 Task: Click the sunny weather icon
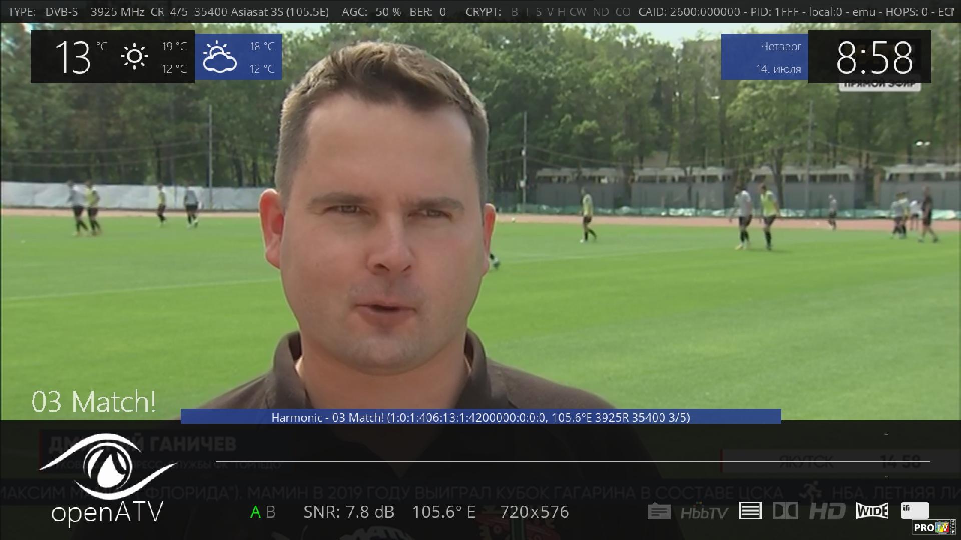[x=134, y=57]
